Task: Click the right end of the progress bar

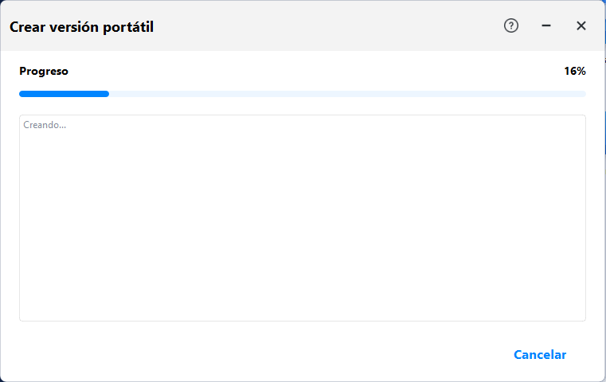Action: point(583,94)
